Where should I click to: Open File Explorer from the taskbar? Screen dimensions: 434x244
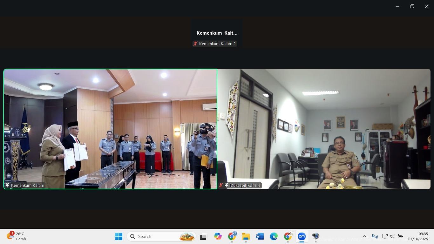tap(246, 236)
